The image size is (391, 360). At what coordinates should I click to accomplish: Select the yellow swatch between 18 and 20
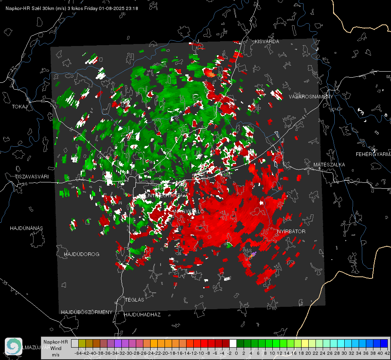coord(305,343)
